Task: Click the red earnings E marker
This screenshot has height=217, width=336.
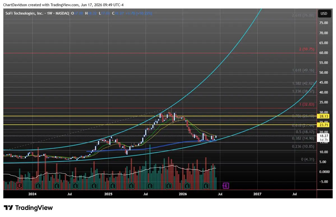Action: coord(20,186)
